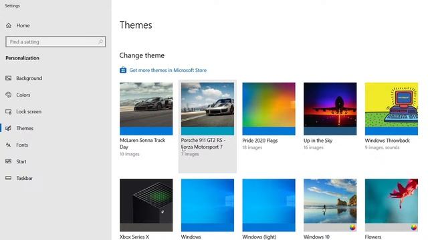
Task: Click the Home house icon
Action: [9, 25]
